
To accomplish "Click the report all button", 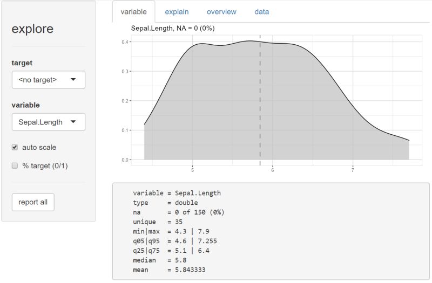I will coord(33,202).
